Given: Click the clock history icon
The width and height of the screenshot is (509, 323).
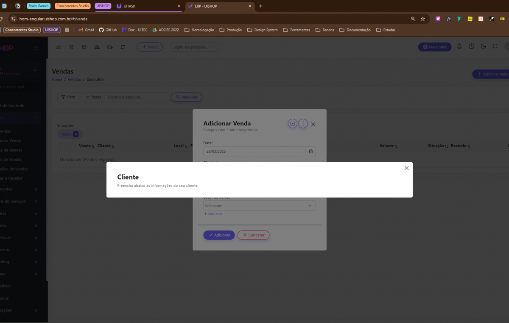Looking at the screenshot, I should tap(471, 47).
